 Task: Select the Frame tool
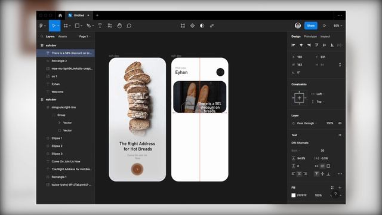66,26
